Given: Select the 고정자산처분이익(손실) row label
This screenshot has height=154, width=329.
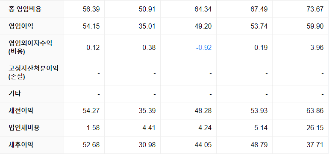Looking at the screenshot, I should [x=33, y=73].
